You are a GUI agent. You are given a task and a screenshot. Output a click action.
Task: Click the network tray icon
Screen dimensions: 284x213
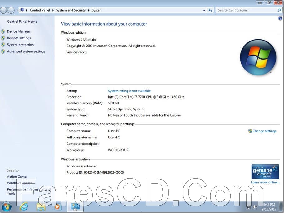point(248,207)
